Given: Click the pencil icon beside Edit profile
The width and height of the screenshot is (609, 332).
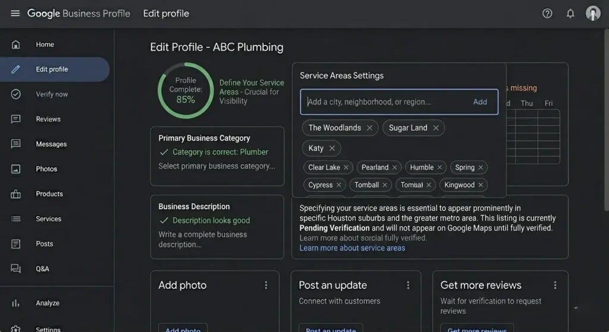Looking at the screenshot, I should pos(15,69).
